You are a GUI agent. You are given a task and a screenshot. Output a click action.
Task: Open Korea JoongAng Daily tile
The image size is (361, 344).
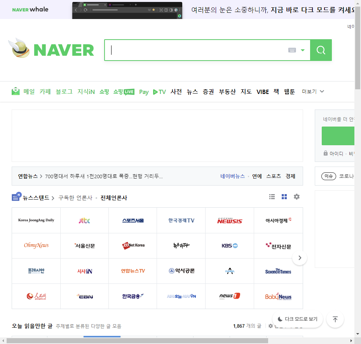pos(36,221)
